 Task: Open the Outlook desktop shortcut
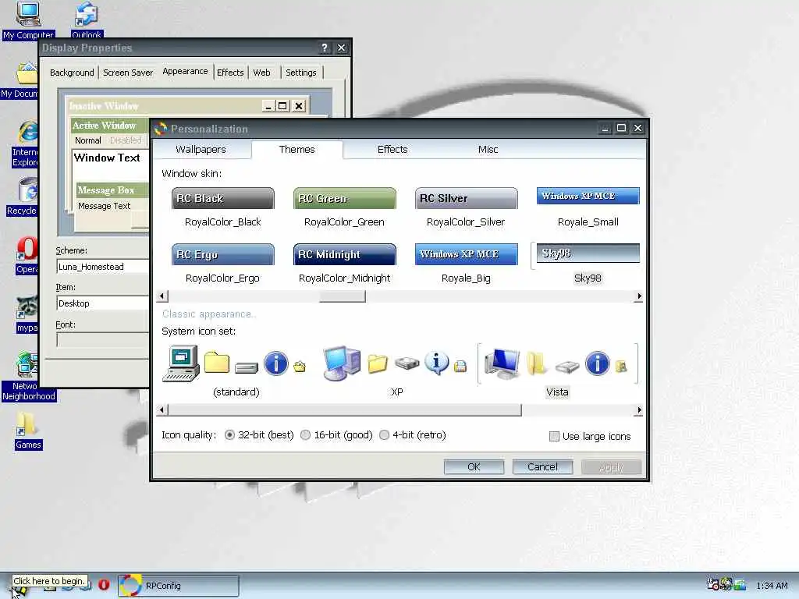click(87, 21)
